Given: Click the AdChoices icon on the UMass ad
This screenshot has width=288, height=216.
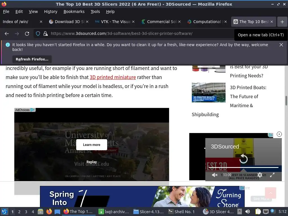Looking at the screenshot, I should 33,110.
